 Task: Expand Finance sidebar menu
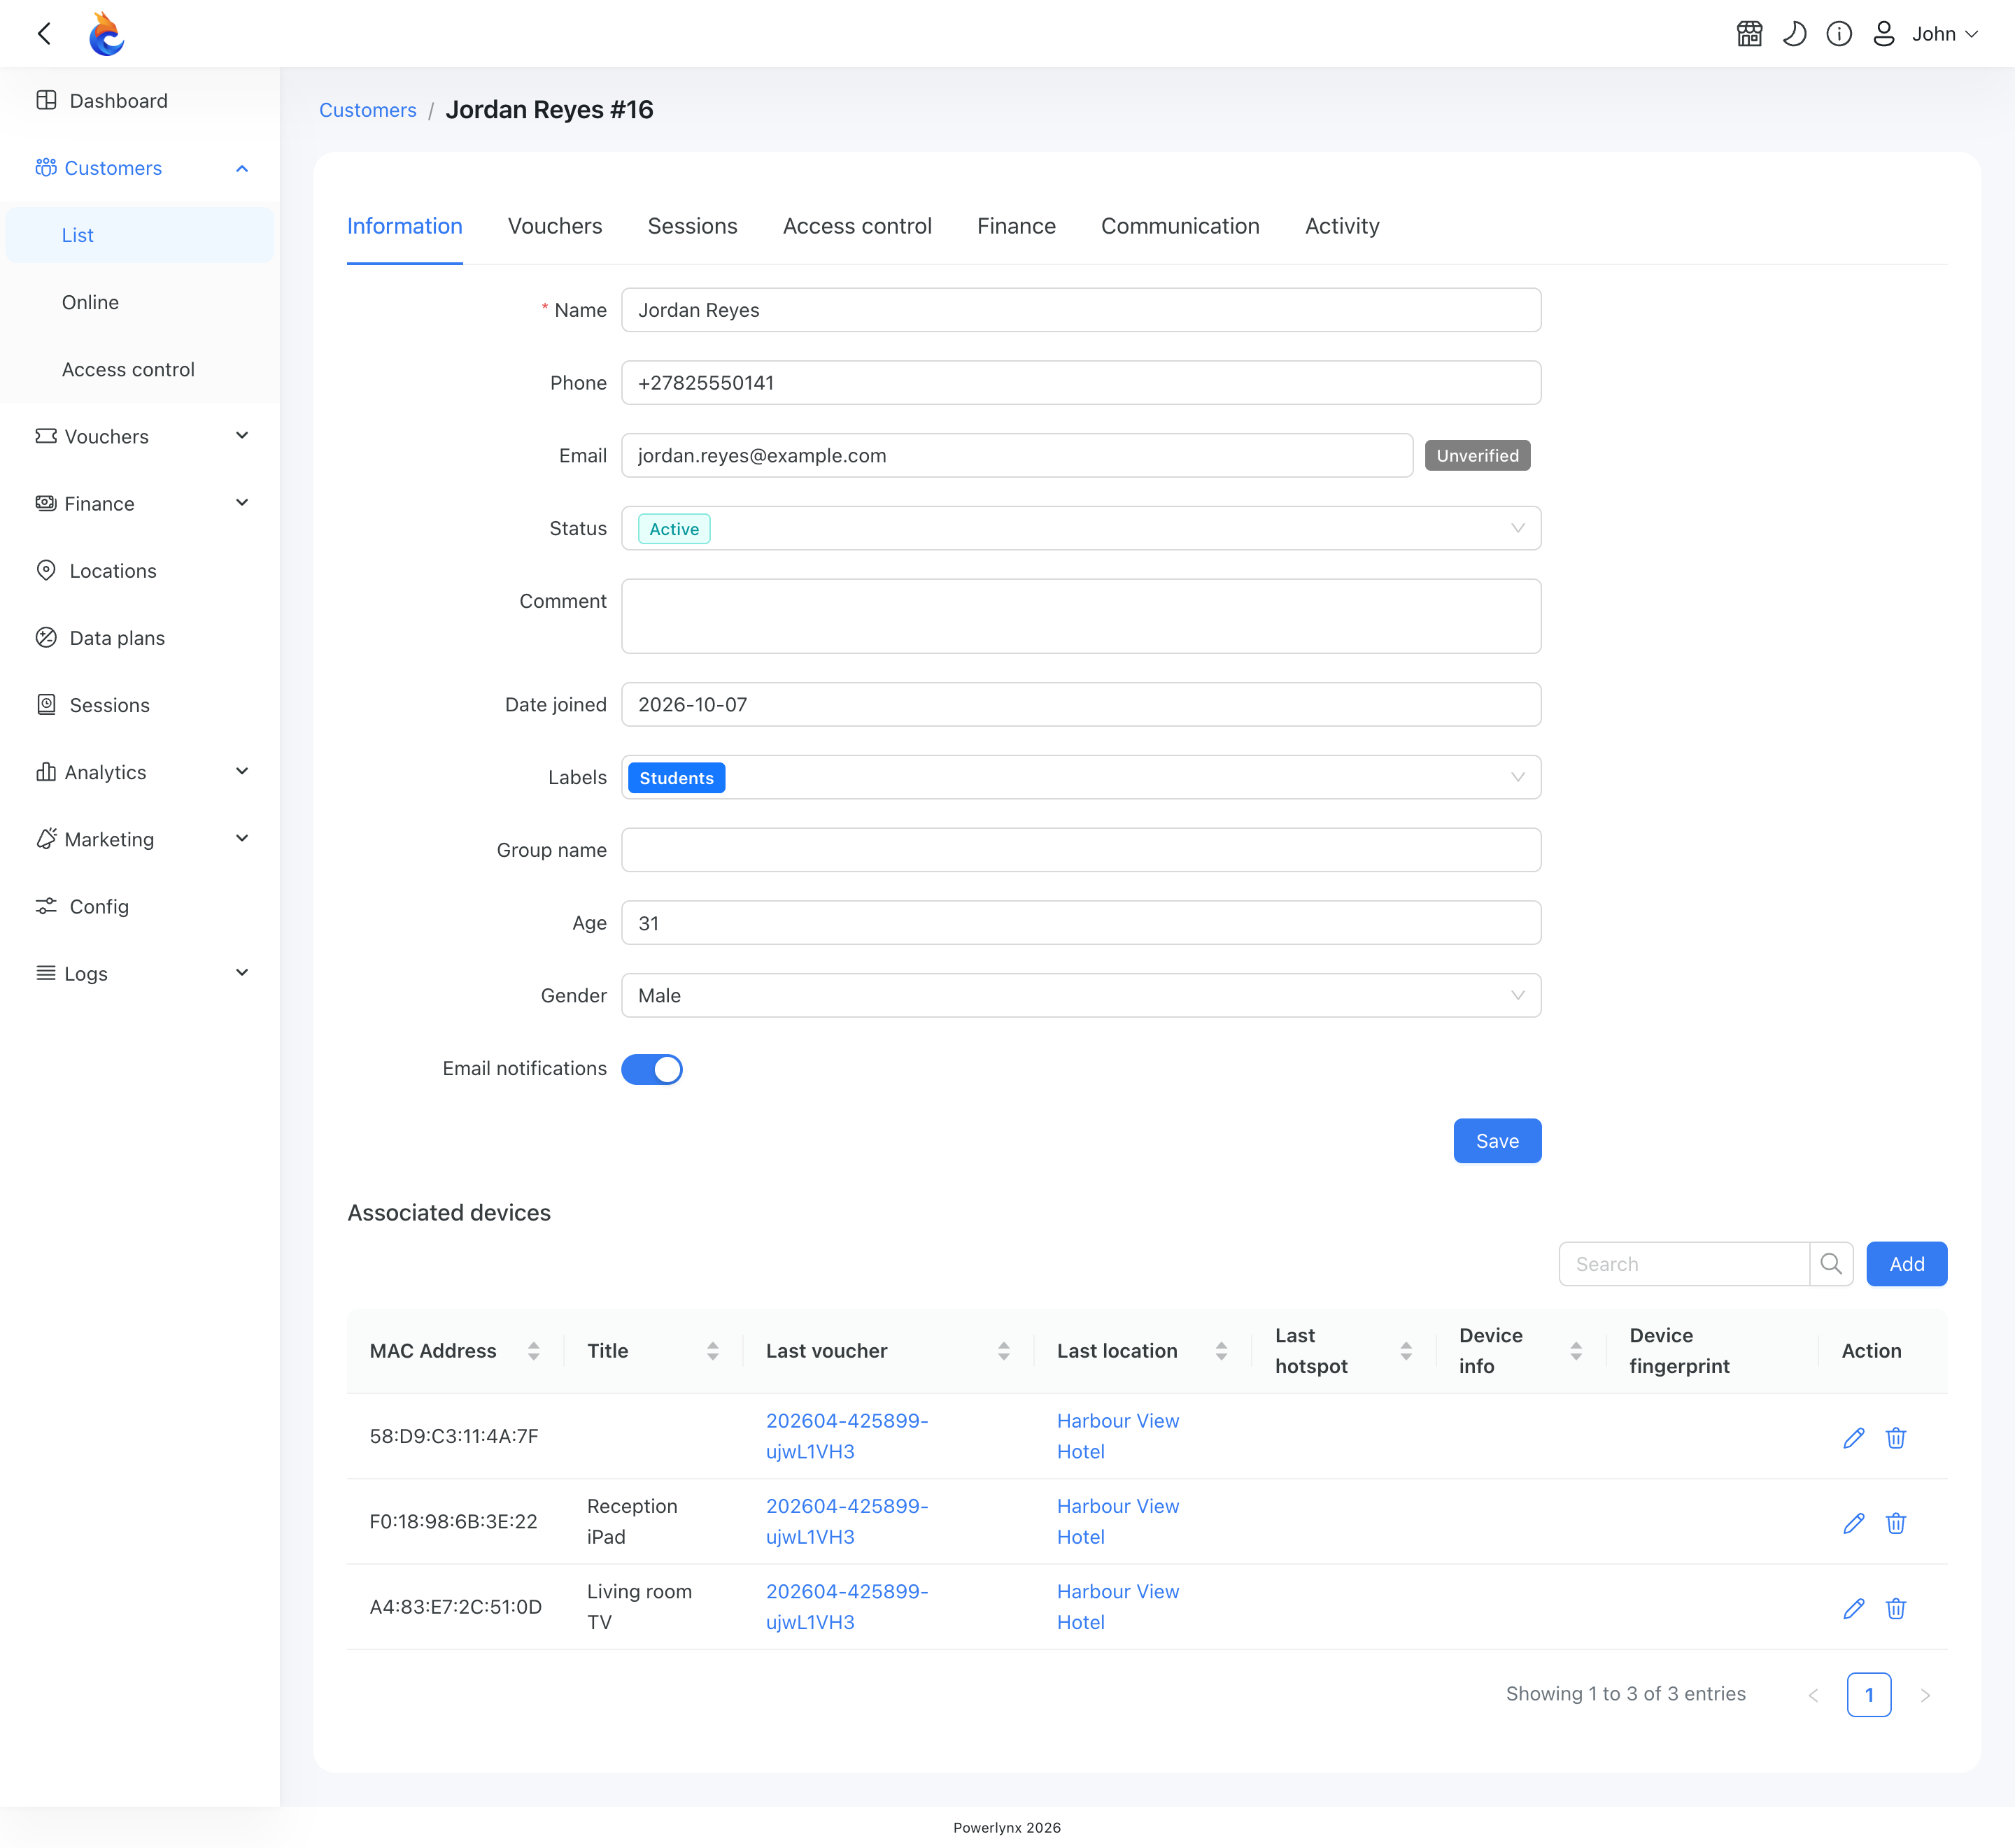(140, 503)
